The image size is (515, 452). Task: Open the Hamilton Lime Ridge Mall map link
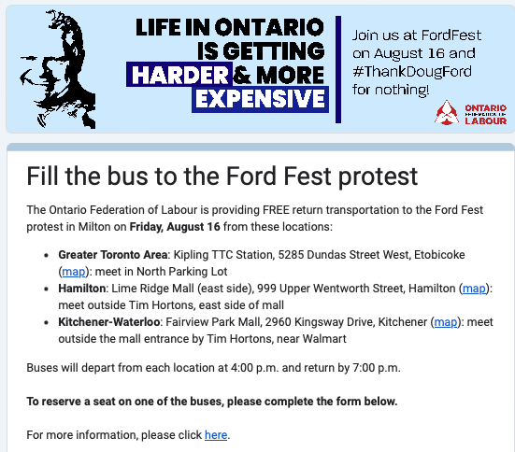[474, 289]
